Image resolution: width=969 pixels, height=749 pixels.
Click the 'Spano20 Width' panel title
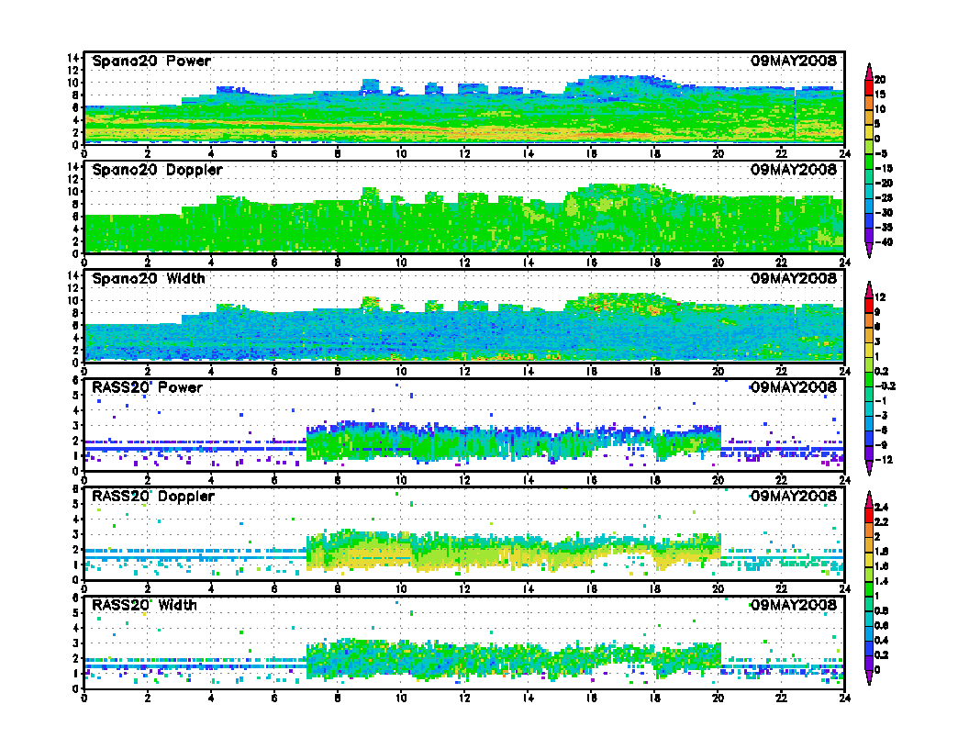(x=149, y=279)
